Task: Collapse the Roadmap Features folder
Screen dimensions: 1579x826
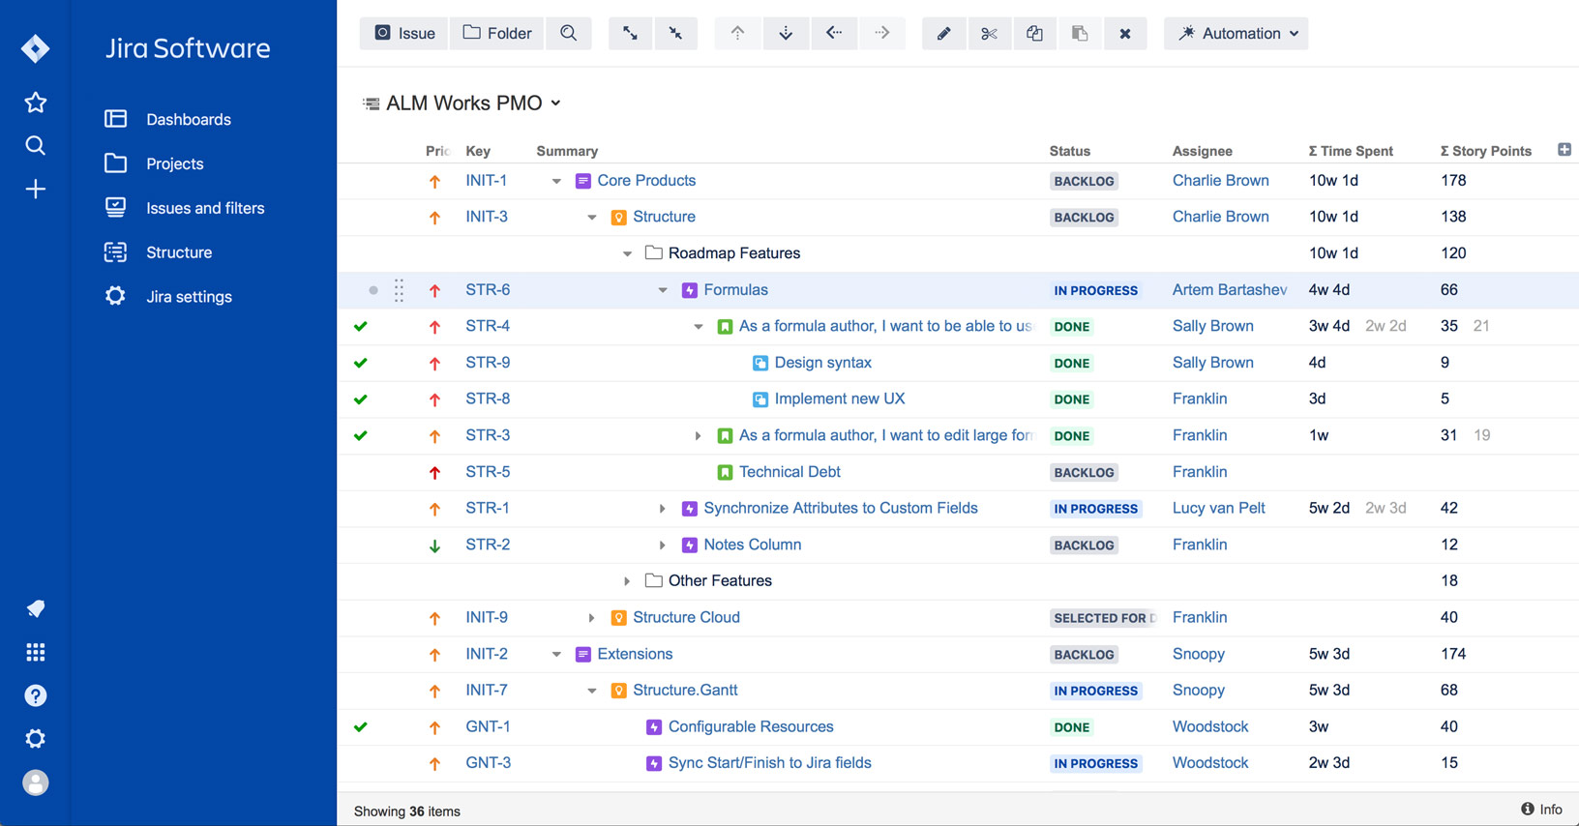Action: (627, 253)
